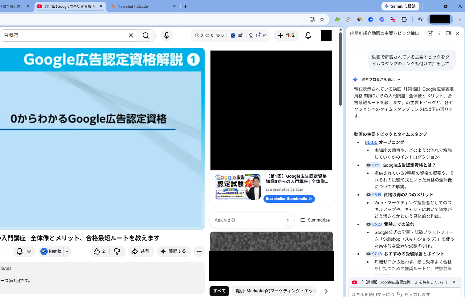Start a new Gemini chat
This screenshot has height=297, width=465.
pos(430,33)
